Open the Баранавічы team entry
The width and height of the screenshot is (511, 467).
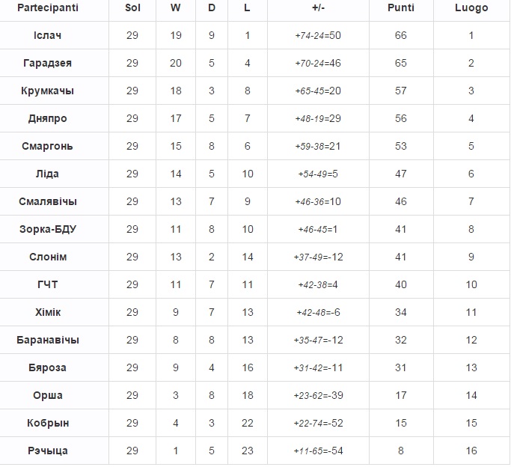[47, 341]
